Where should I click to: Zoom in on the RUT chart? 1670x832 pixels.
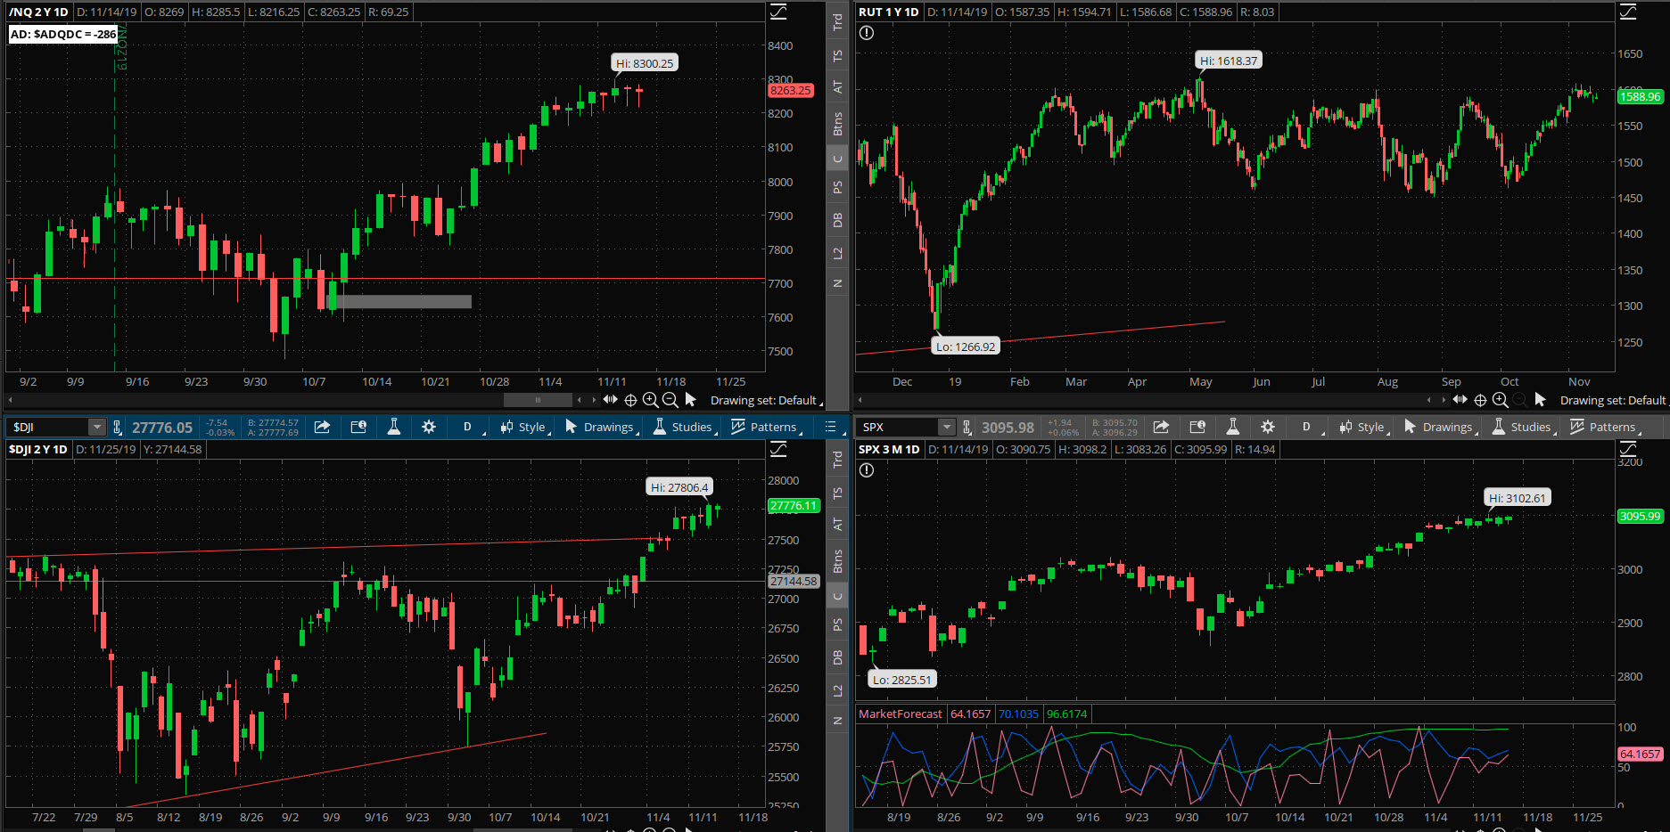point(1501,400)
